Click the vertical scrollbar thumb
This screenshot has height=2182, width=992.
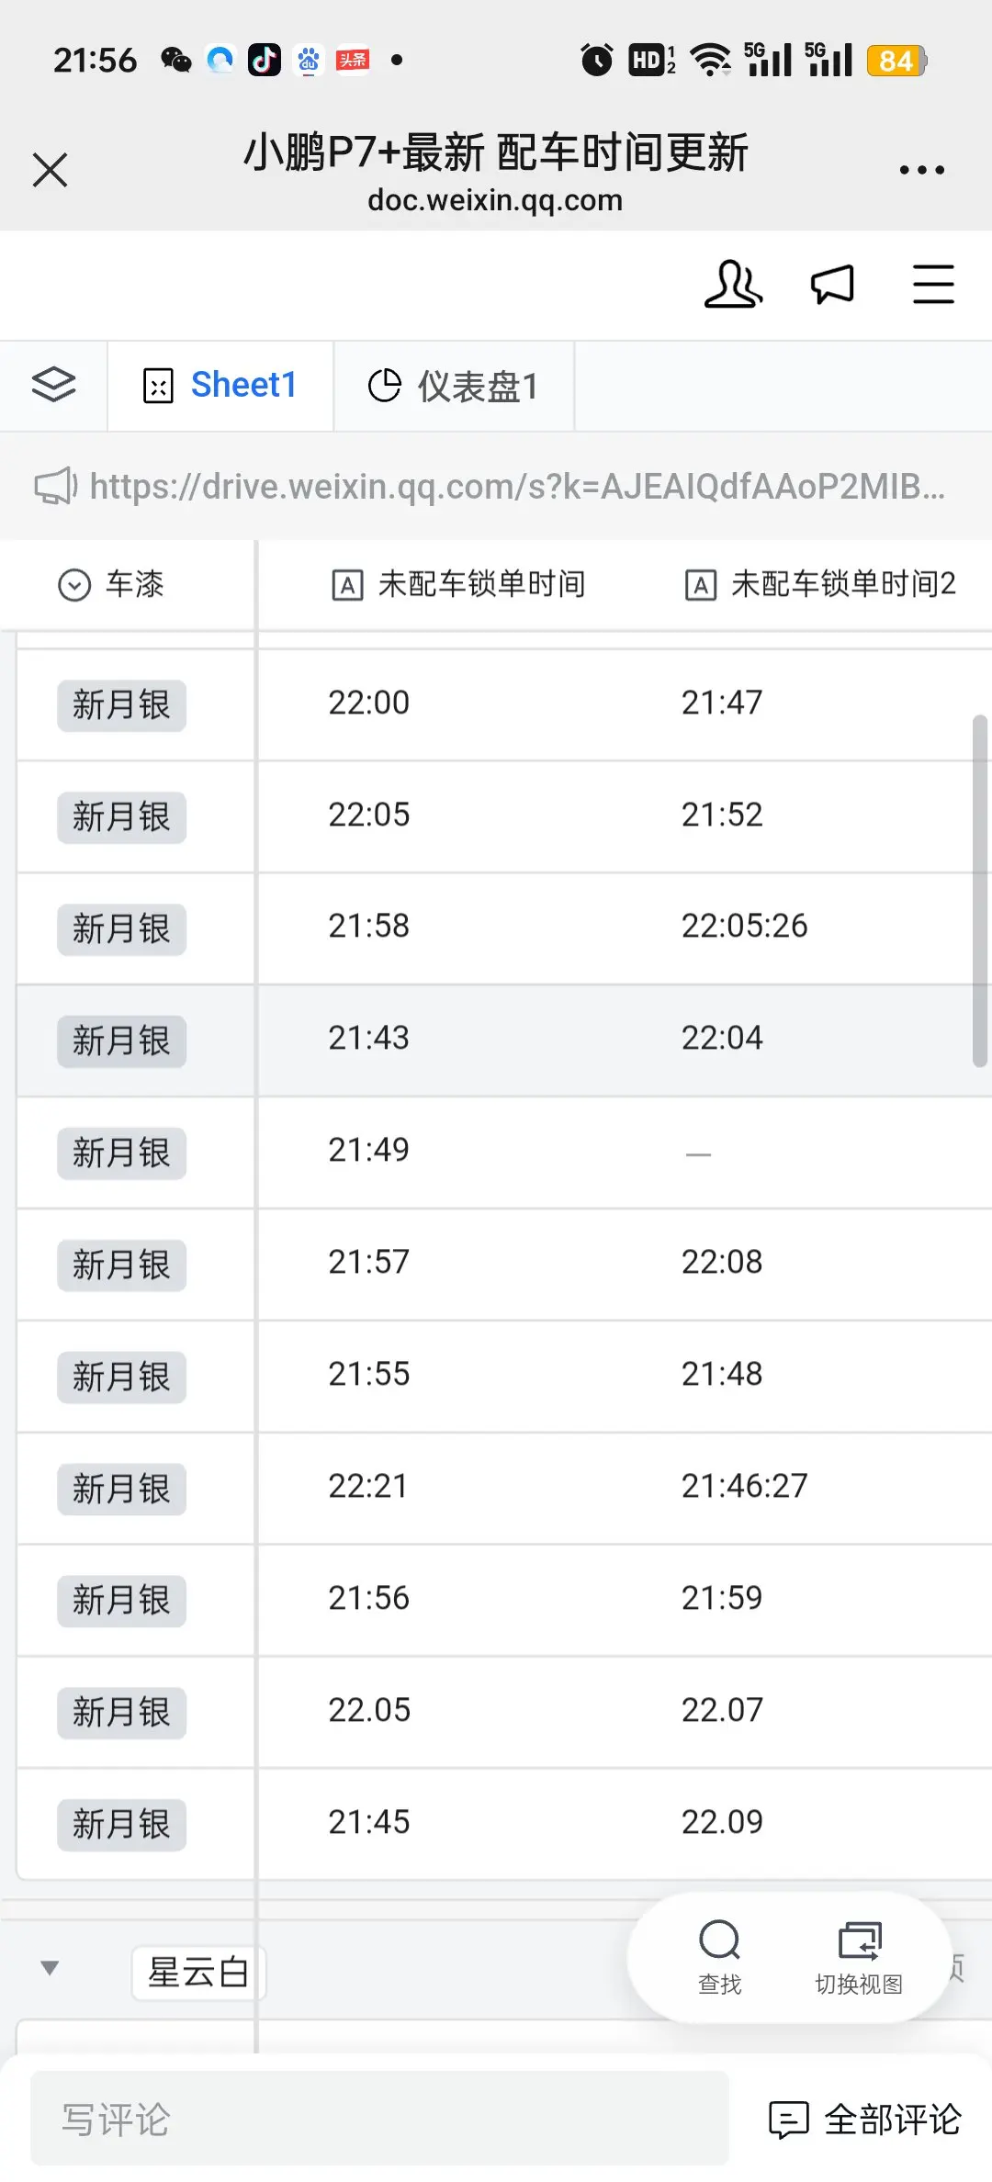click(x=979, y=891)
